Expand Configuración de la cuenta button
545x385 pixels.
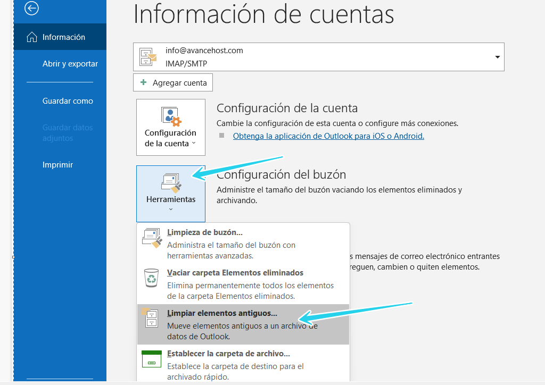pyautogui.click(x=171, y=128)
